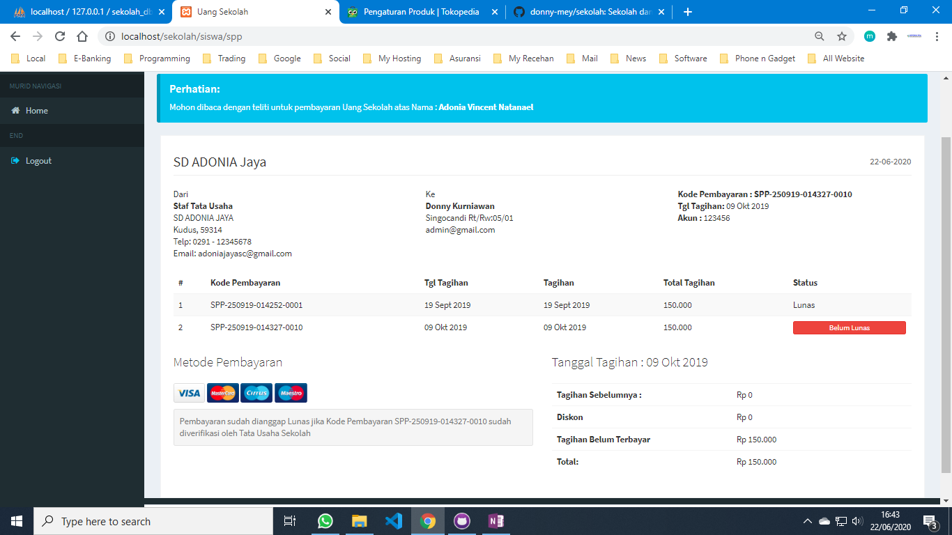Pick the Maestro payment card icon
952x535 pixels.
(291, 393)
